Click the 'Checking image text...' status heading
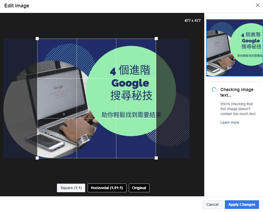 237,92
